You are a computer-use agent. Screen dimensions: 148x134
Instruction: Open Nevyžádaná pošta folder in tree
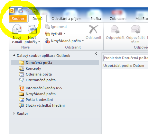coord(41,94)
